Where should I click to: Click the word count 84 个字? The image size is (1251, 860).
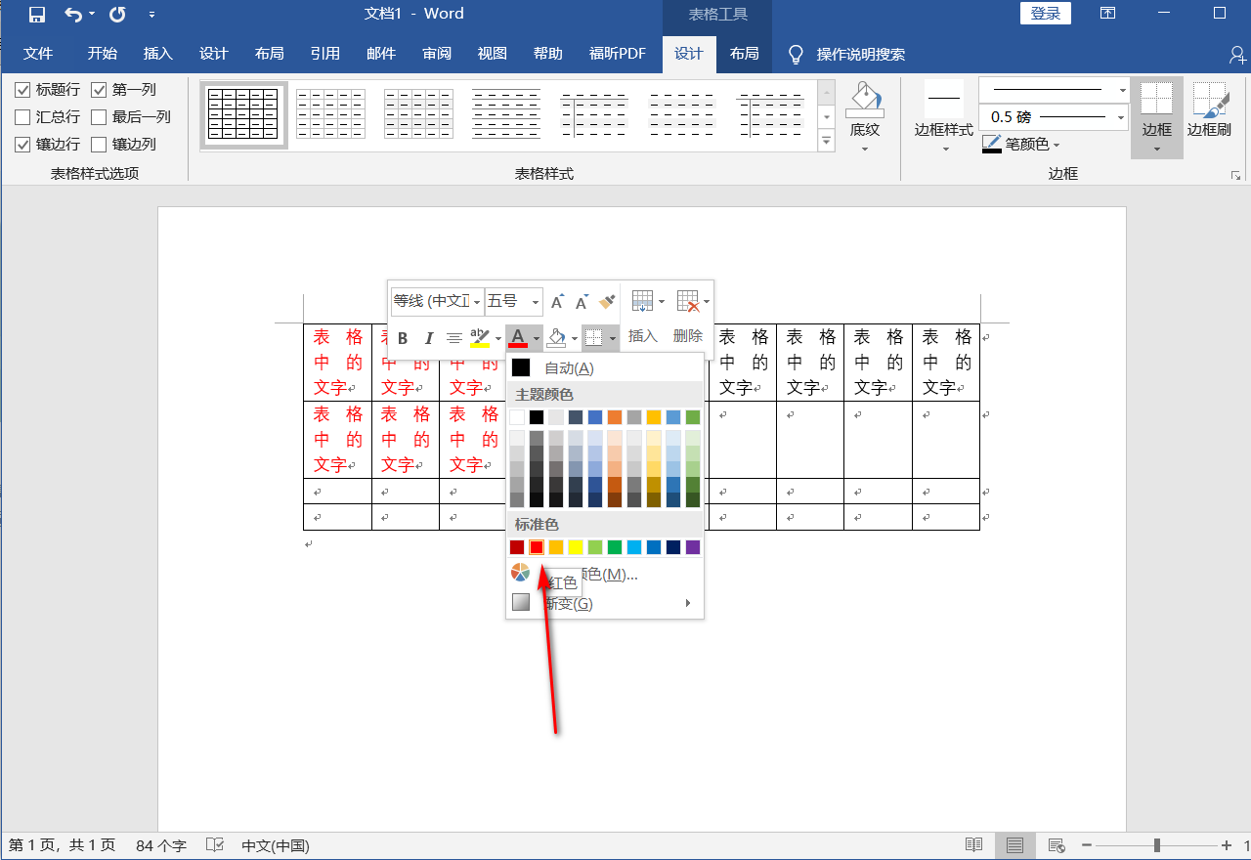(x=161, y=845)
